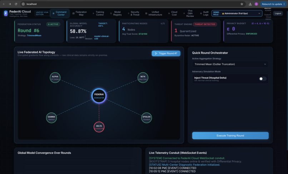Select the EPSILON hospital node
288x174 pixels.
click(x=147, y=118)
